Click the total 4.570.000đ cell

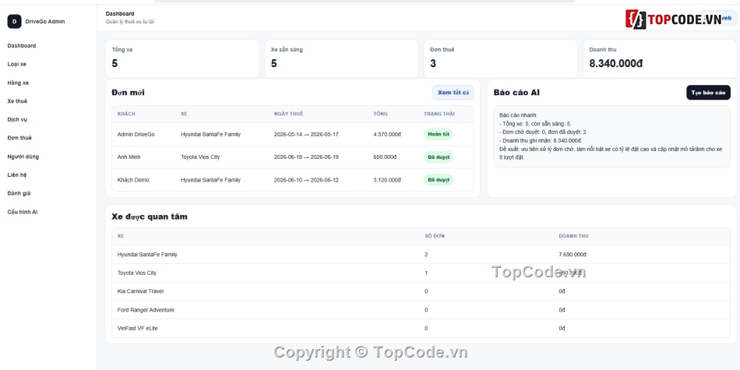click(387, 134)
